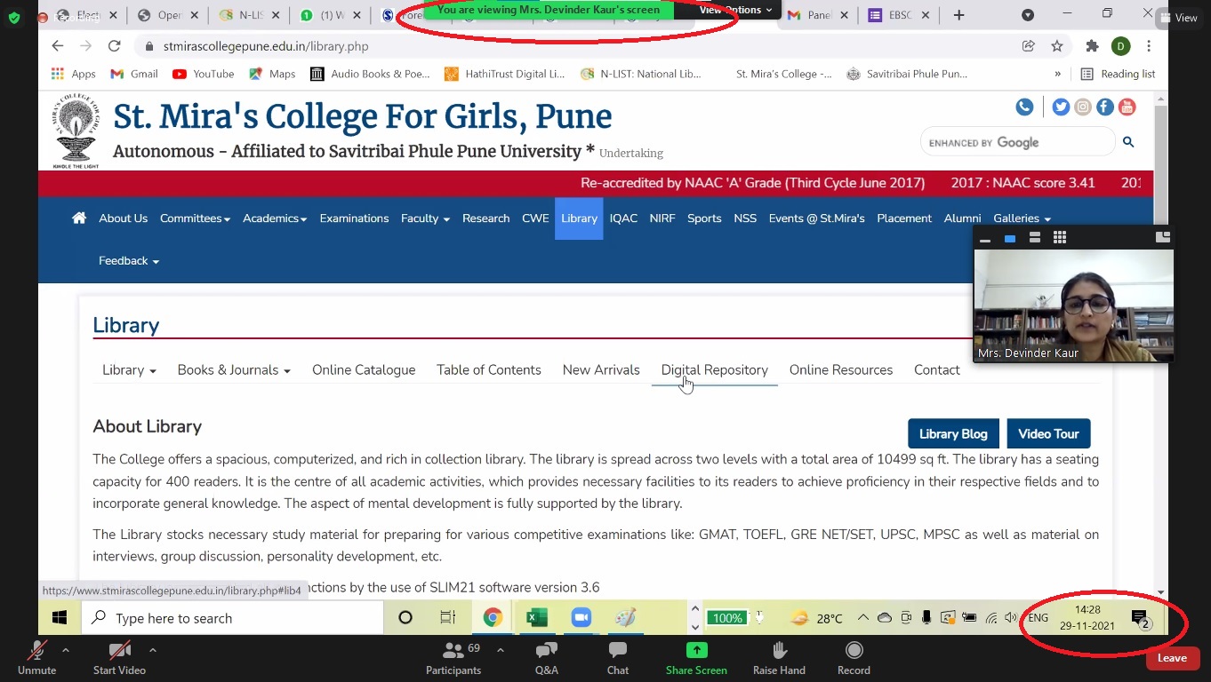This screenshot has width=1211, height=682.
Task: Click the blue search magnifier icon
Action: 1128,142
